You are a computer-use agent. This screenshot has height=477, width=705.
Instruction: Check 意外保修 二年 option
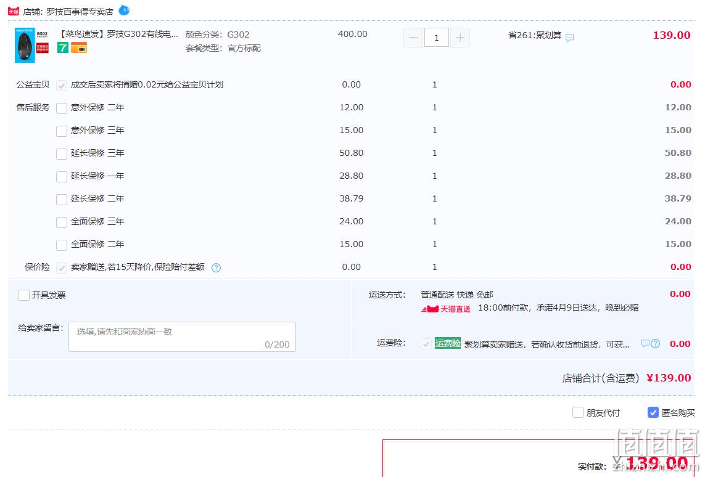(x=62, y=108)
